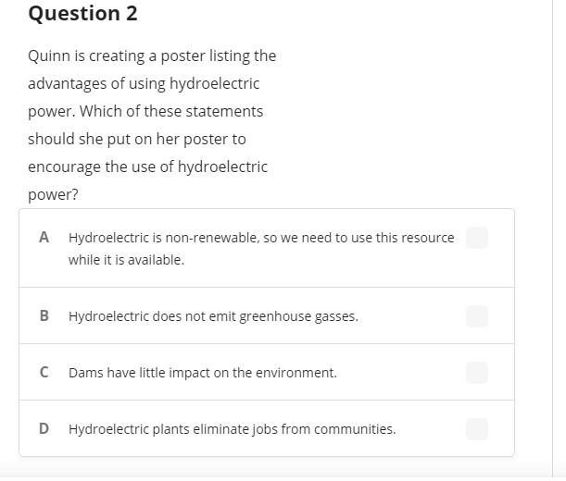The width and height of the screenshot is (566, 481).
Task: Select the checkbox beside the dams answer
Action: click(476, 373)
